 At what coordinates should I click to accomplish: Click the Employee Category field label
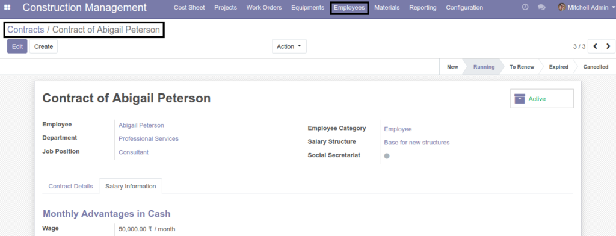[337, 128]
